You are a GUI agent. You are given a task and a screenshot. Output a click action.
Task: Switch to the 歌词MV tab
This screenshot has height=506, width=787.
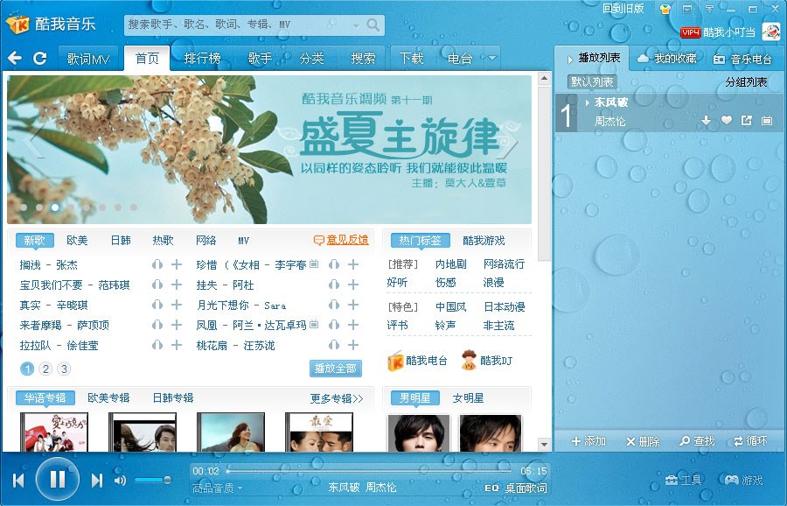(88, 59)
